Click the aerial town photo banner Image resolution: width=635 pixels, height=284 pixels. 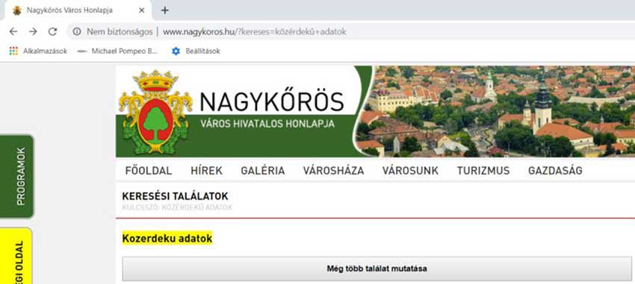pos(495,112)
